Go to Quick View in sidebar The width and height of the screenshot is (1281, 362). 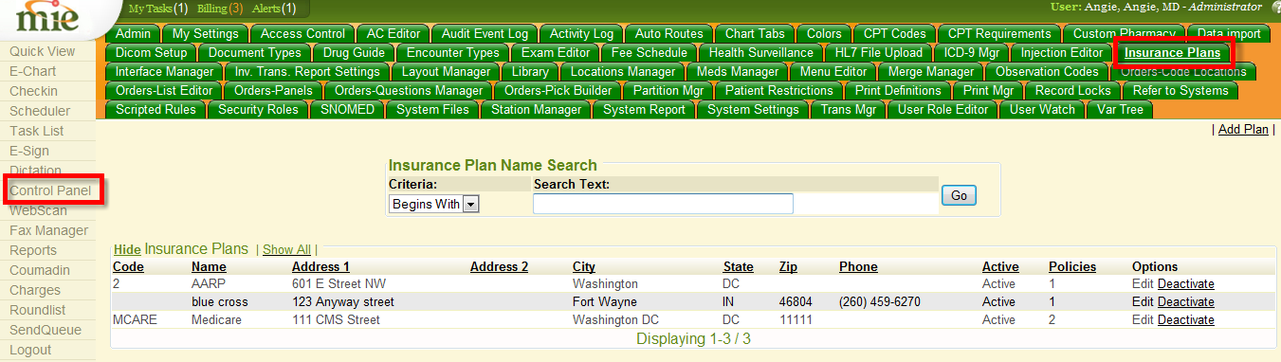coord(43,51)
